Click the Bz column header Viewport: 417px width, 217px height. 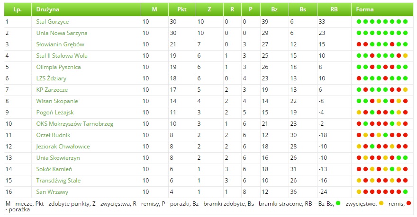pyautogui.click(x=274, y=9)
